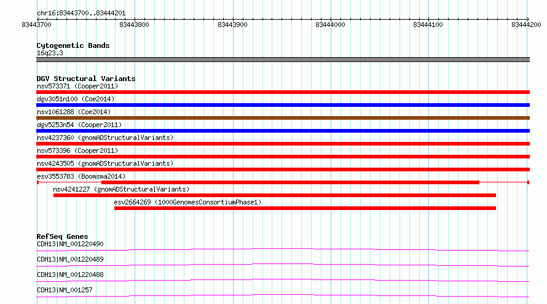This screenshot has width=547, height=304.
Task: Open variant esv2664269 (1000GenomesConsortiumPhase1) label
Action: point(187,202)
